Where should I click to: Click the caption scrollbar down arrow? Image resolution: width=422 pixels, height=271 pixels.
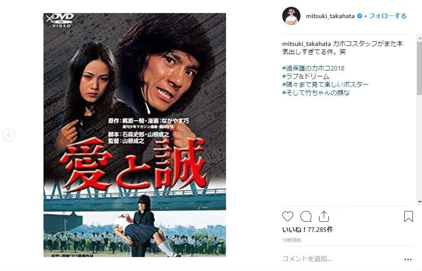(x=419, y=202)
